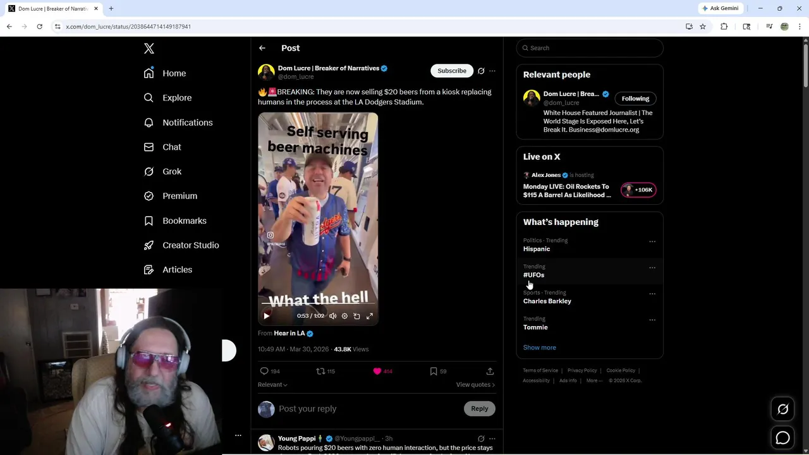Click the reply icon with 194 count
The width and height of the screenshot is (809, 455).
[270, 371]
